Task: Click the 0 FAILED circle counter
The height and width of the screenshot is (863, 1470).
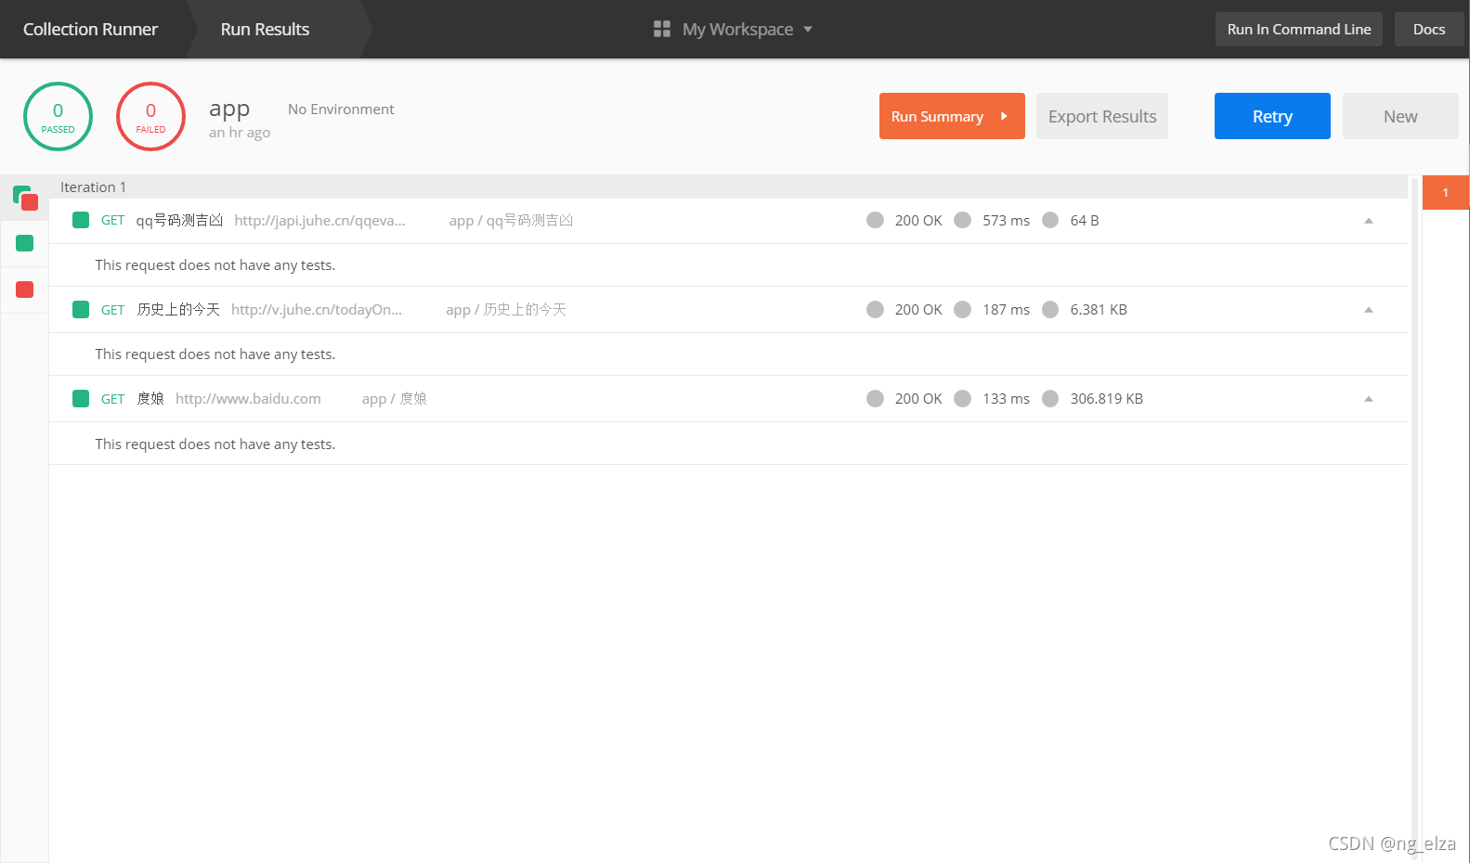Action: point(150,116)
